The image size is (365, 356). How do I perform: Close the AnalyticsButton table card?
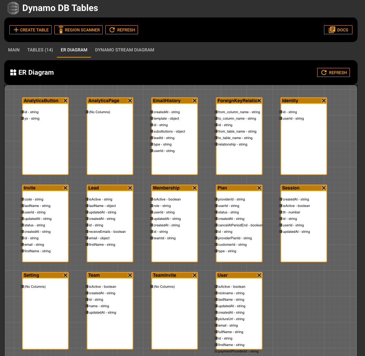pyautogui.click(x=66, y=101)
